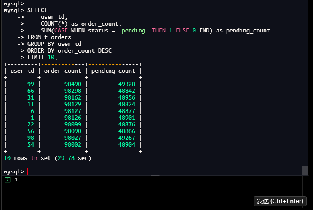Click the order_count column header

(63, 71)
